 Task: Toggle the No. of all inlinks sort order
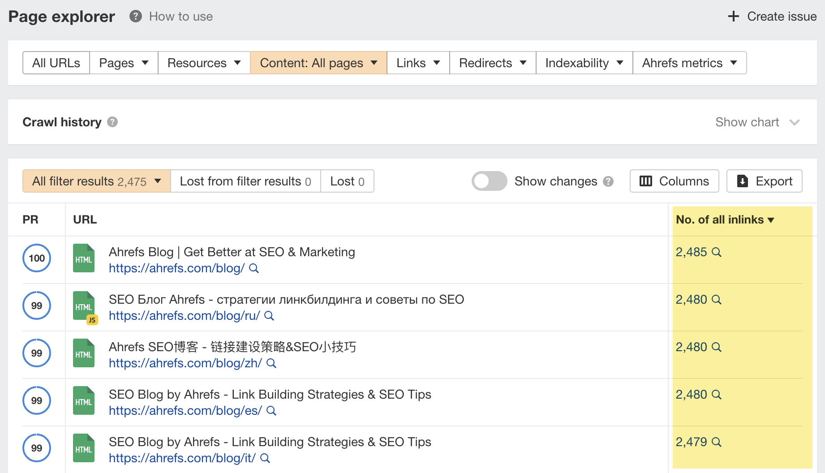click(771, 219)
